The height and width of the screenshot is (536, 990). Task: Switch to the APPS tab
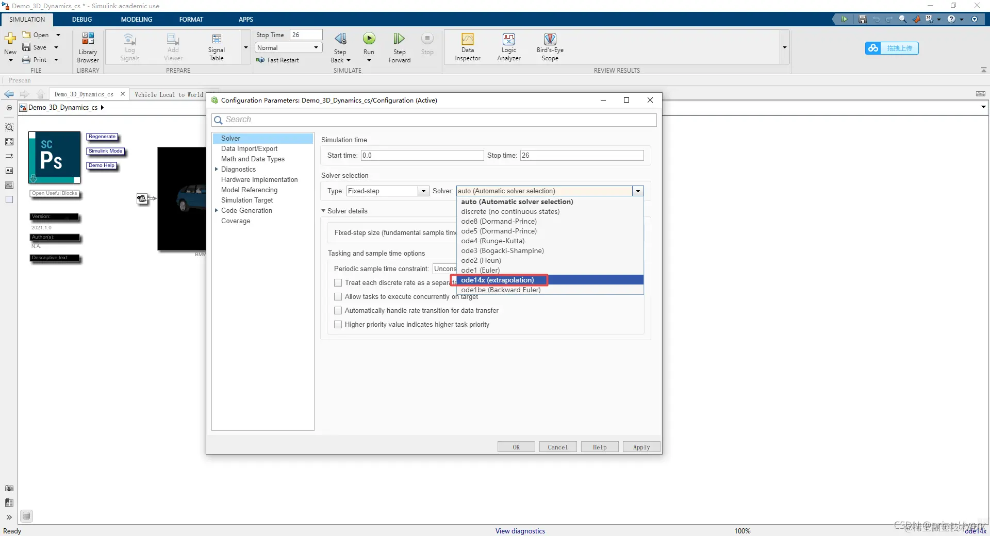pos(246,19)
